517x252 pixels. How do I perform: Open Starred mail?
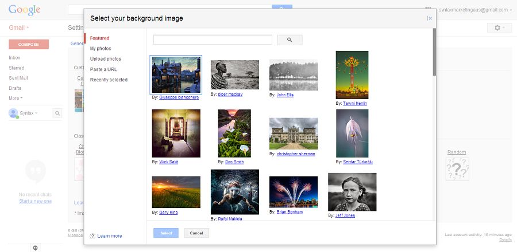17,68
